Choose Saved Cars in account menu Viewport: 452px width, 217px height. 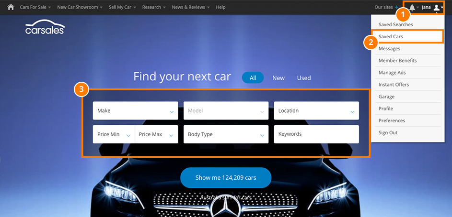pyautogui.click(x=407, y=36)
